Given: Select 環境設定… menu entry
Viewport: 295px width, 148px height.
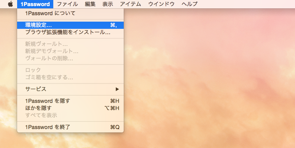Looking at the screenshot, I should (x=70, y=25).
